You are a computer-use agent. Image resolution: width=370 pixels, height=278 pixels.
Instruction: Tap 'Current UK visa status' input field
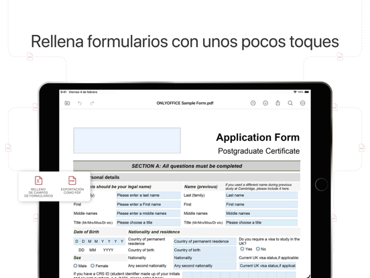coord(267,266)
